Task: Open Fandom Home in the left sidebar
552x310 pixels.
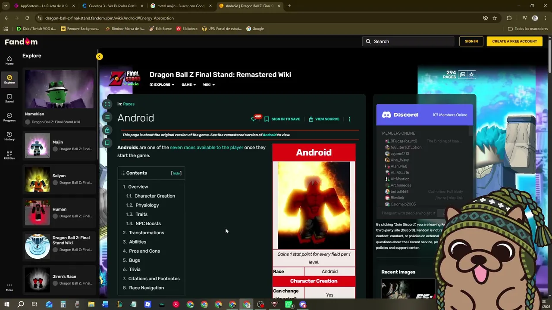Action: [x=9, y=60]
